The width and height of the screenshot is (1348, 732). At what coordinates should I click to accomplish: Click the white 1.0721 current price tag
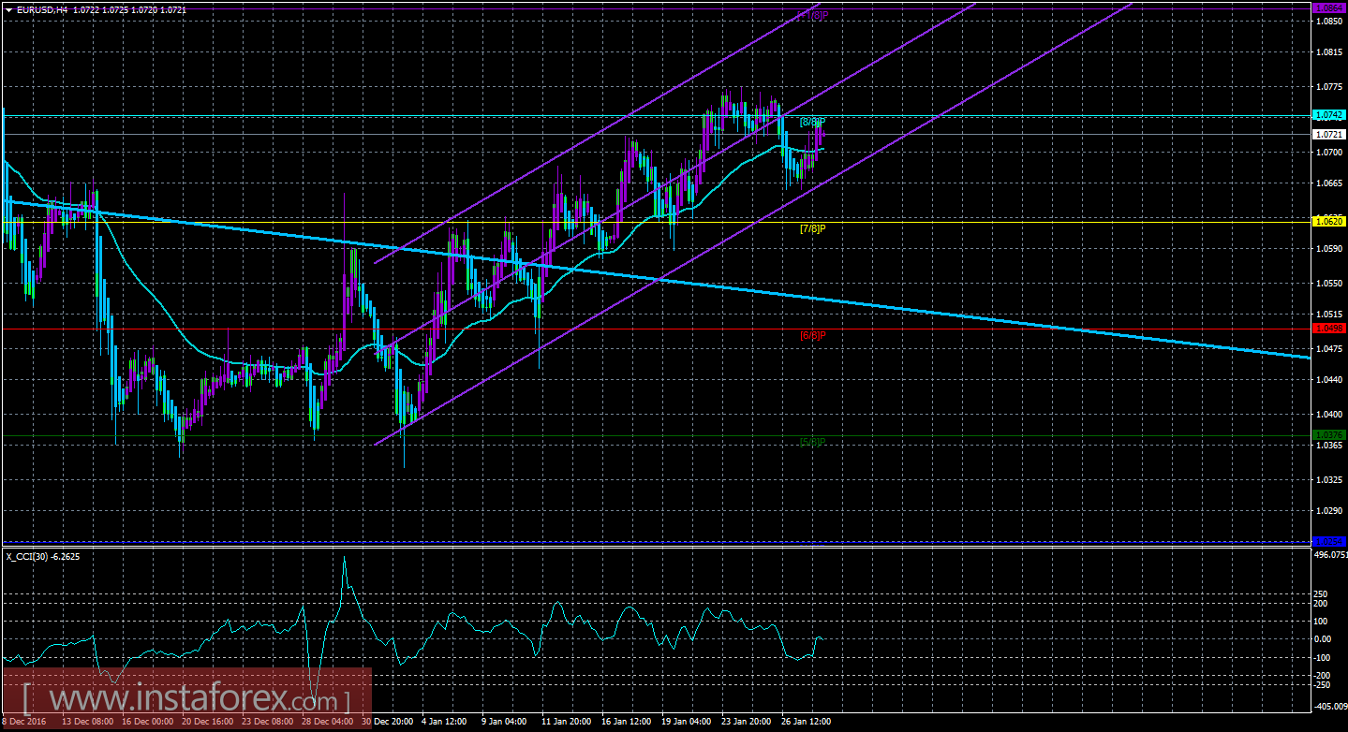coord(1329,134)
